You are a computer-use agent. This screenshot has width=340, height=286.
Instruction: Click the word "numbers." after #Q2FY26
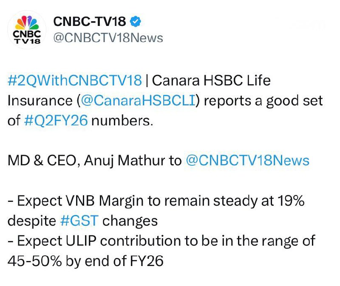122,121
